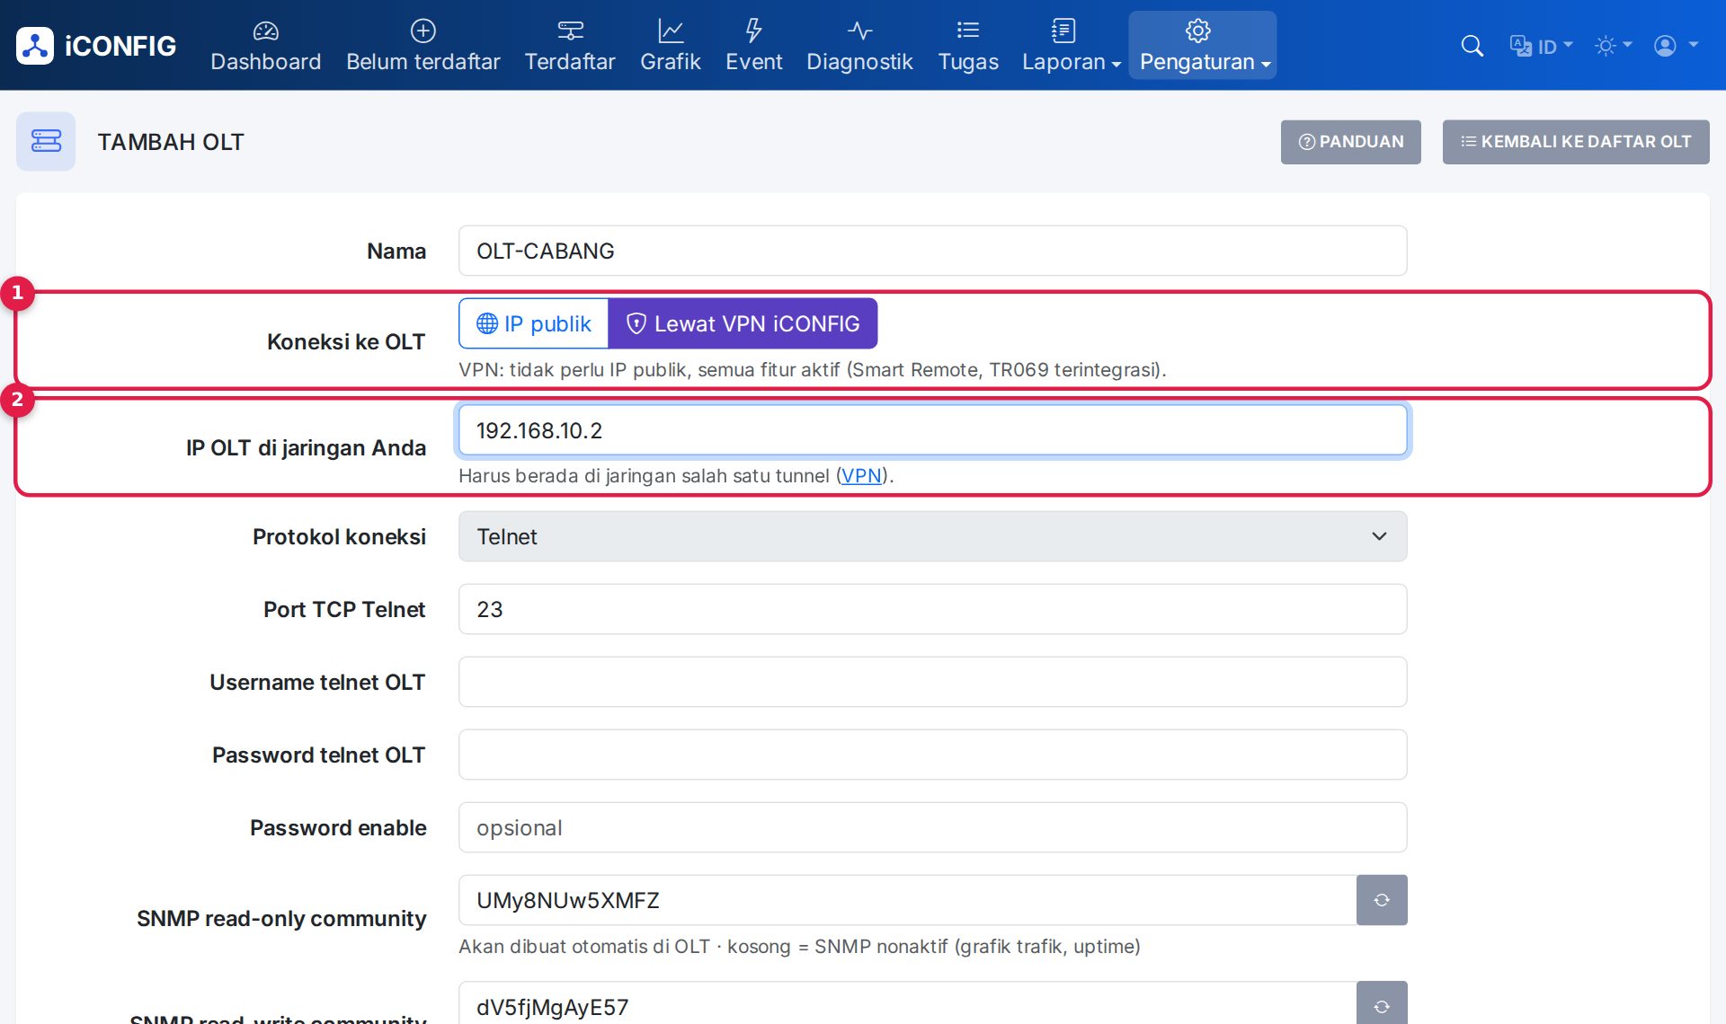Click the Tugas list icon

coord(968,31)
